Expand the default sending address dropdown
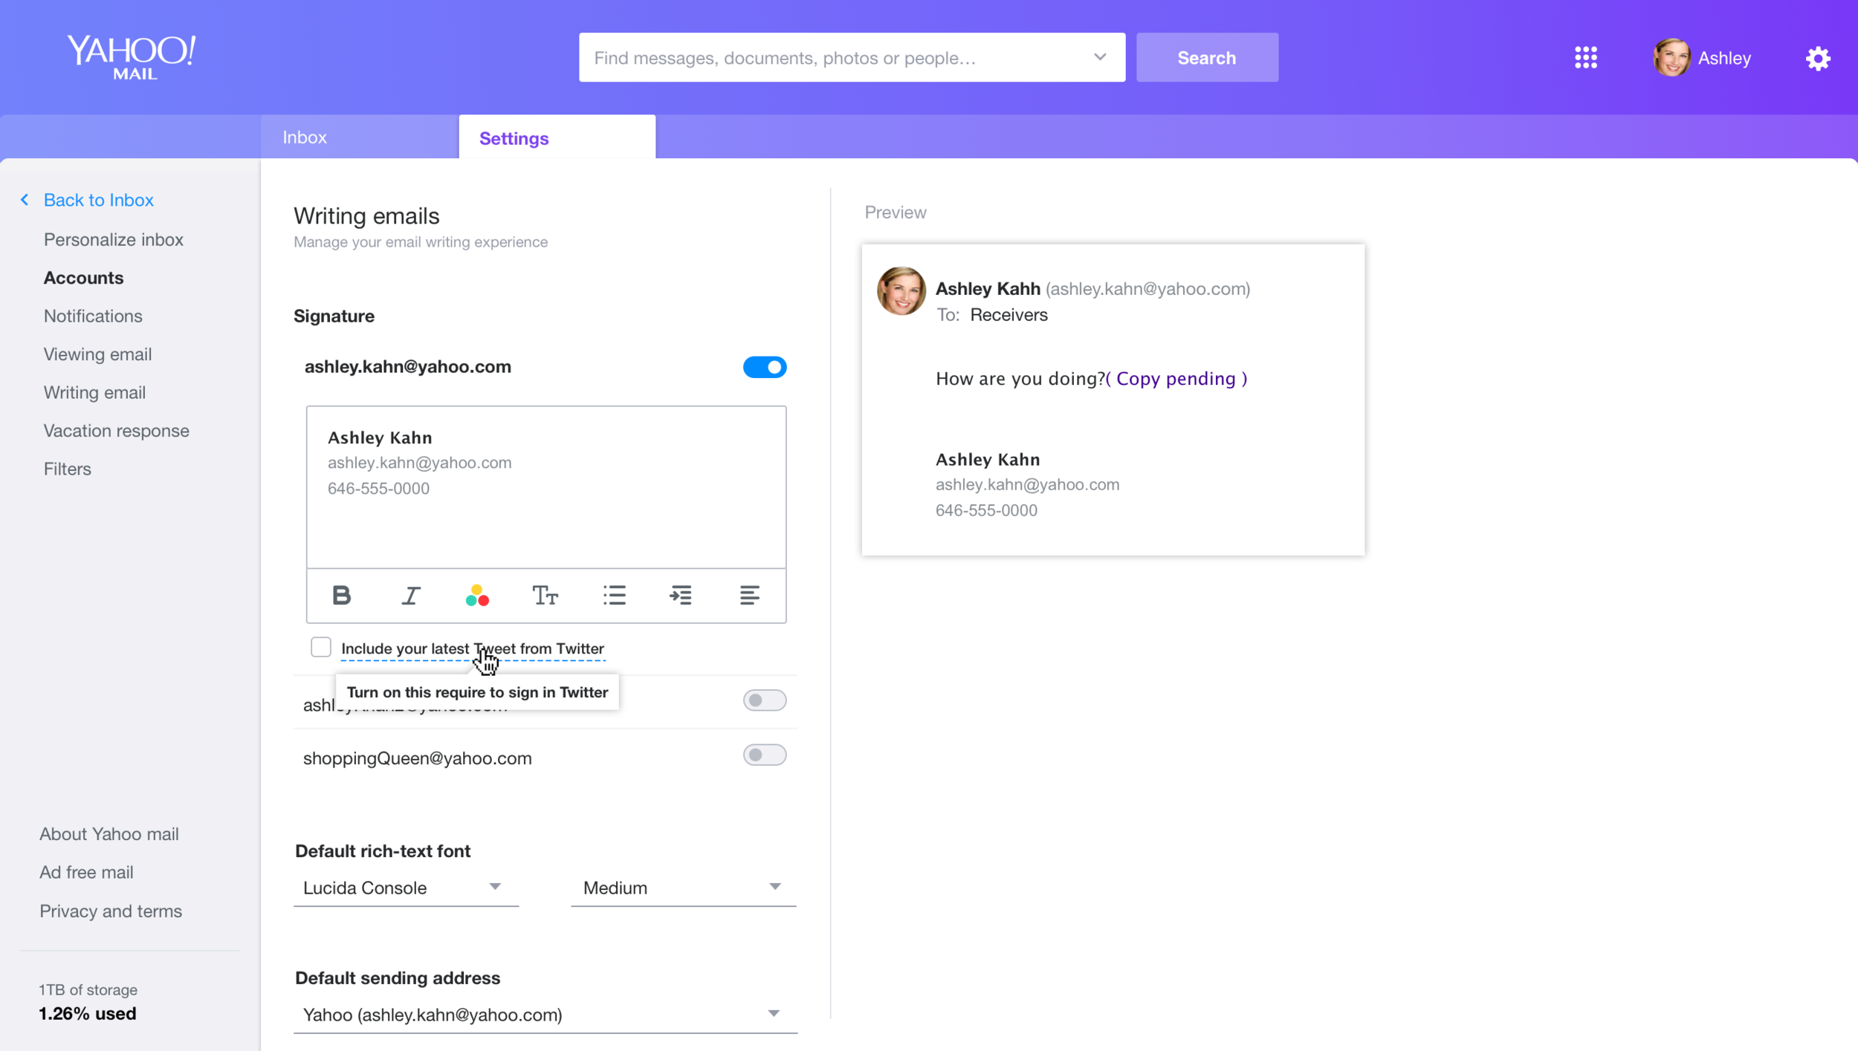 [x=544, y=1015]
